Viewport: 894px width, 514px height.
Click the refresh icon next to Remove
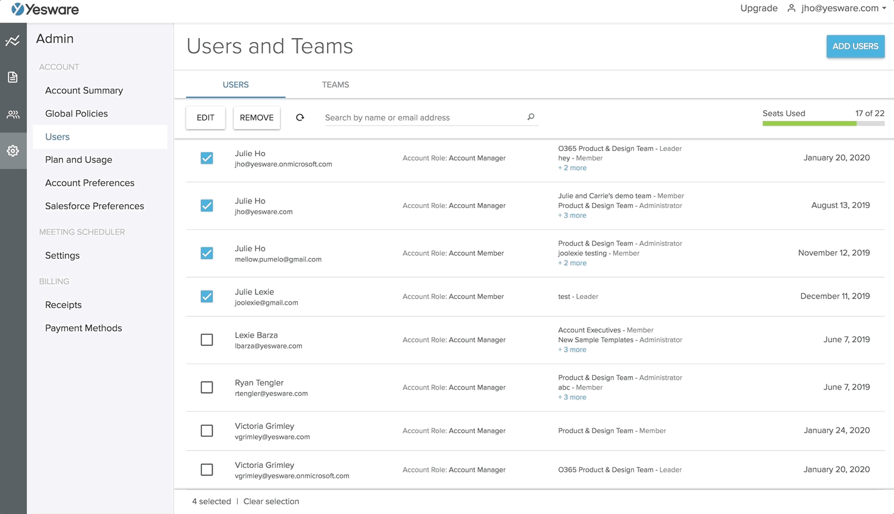(x=300, y=118)
